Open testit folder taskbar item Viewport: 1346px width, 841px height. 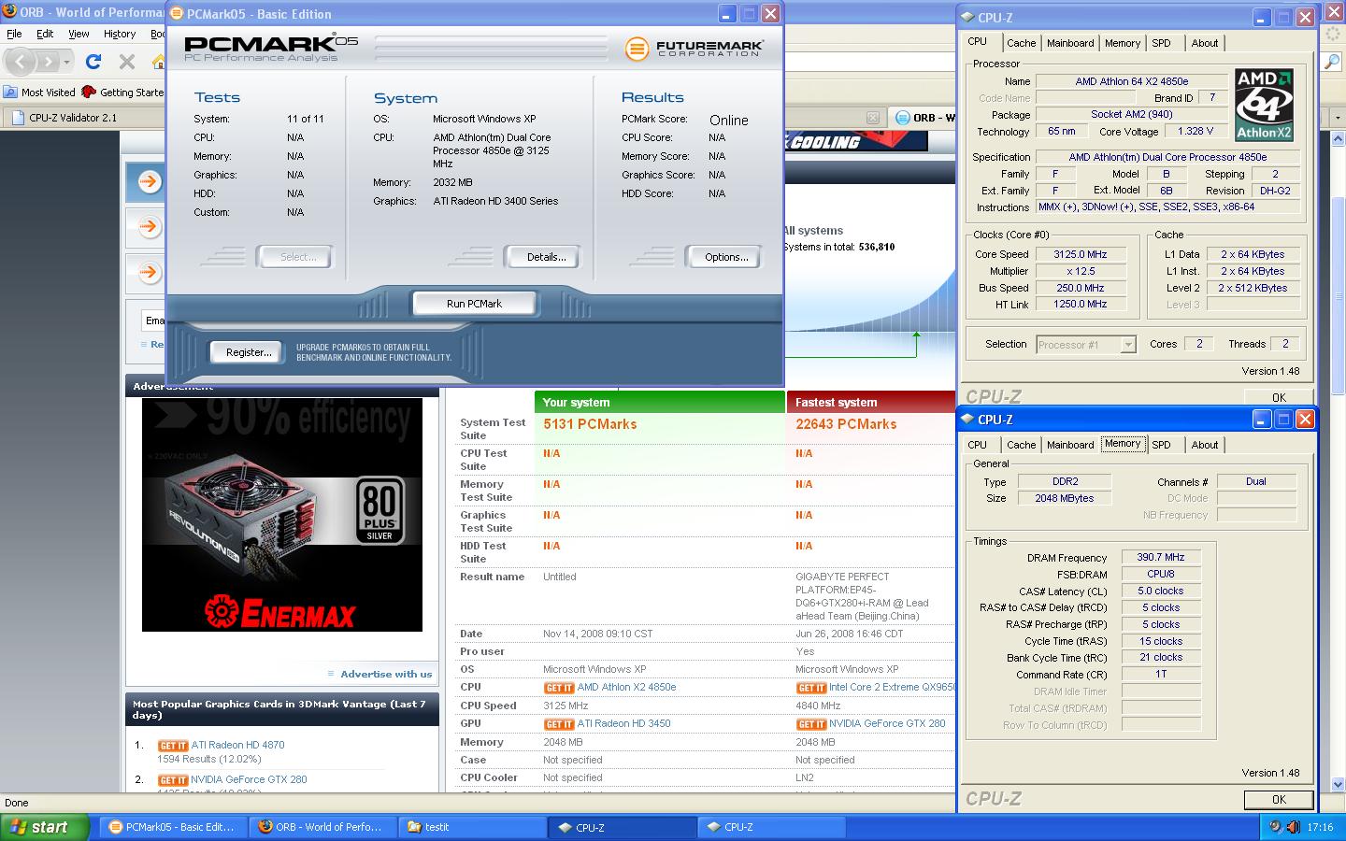[x=473, y=827]
